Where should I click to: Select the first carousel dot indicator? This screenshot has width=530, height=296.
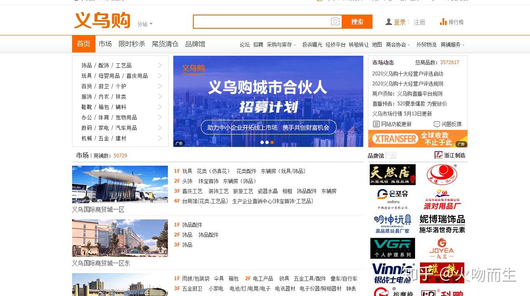pyautogui.click(x=262, y=142)
